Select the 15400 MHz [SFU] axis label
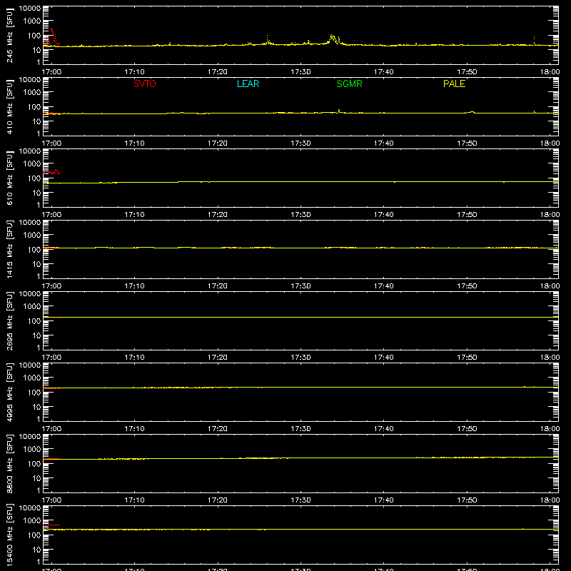The width and height of the screenshot is (571, 571). pyautogui.click(x=10, y=535)
